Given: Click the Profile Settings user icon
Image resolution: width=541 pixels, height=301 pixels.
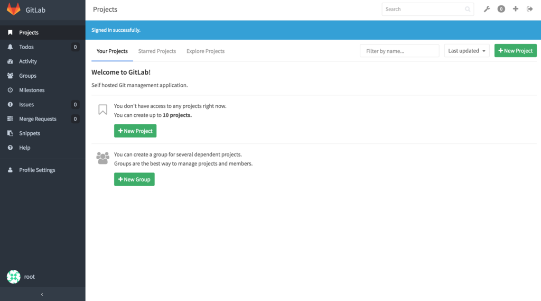Looking at the screenshot, I should coord(10,170).
